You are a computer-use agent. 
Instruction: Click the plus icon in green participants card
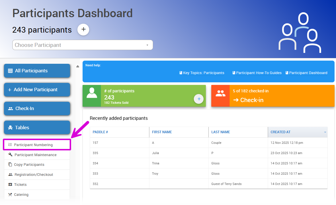click(199, 99)
